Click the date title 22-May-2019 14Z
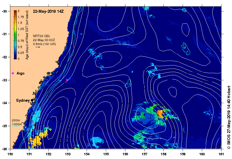The width and height of the screenshot is (232, 159). click(x=48, y=11)
